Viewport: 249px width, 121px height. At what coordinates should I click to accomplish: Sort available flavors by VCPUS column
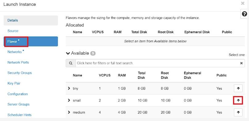click(x=105, y=75)
